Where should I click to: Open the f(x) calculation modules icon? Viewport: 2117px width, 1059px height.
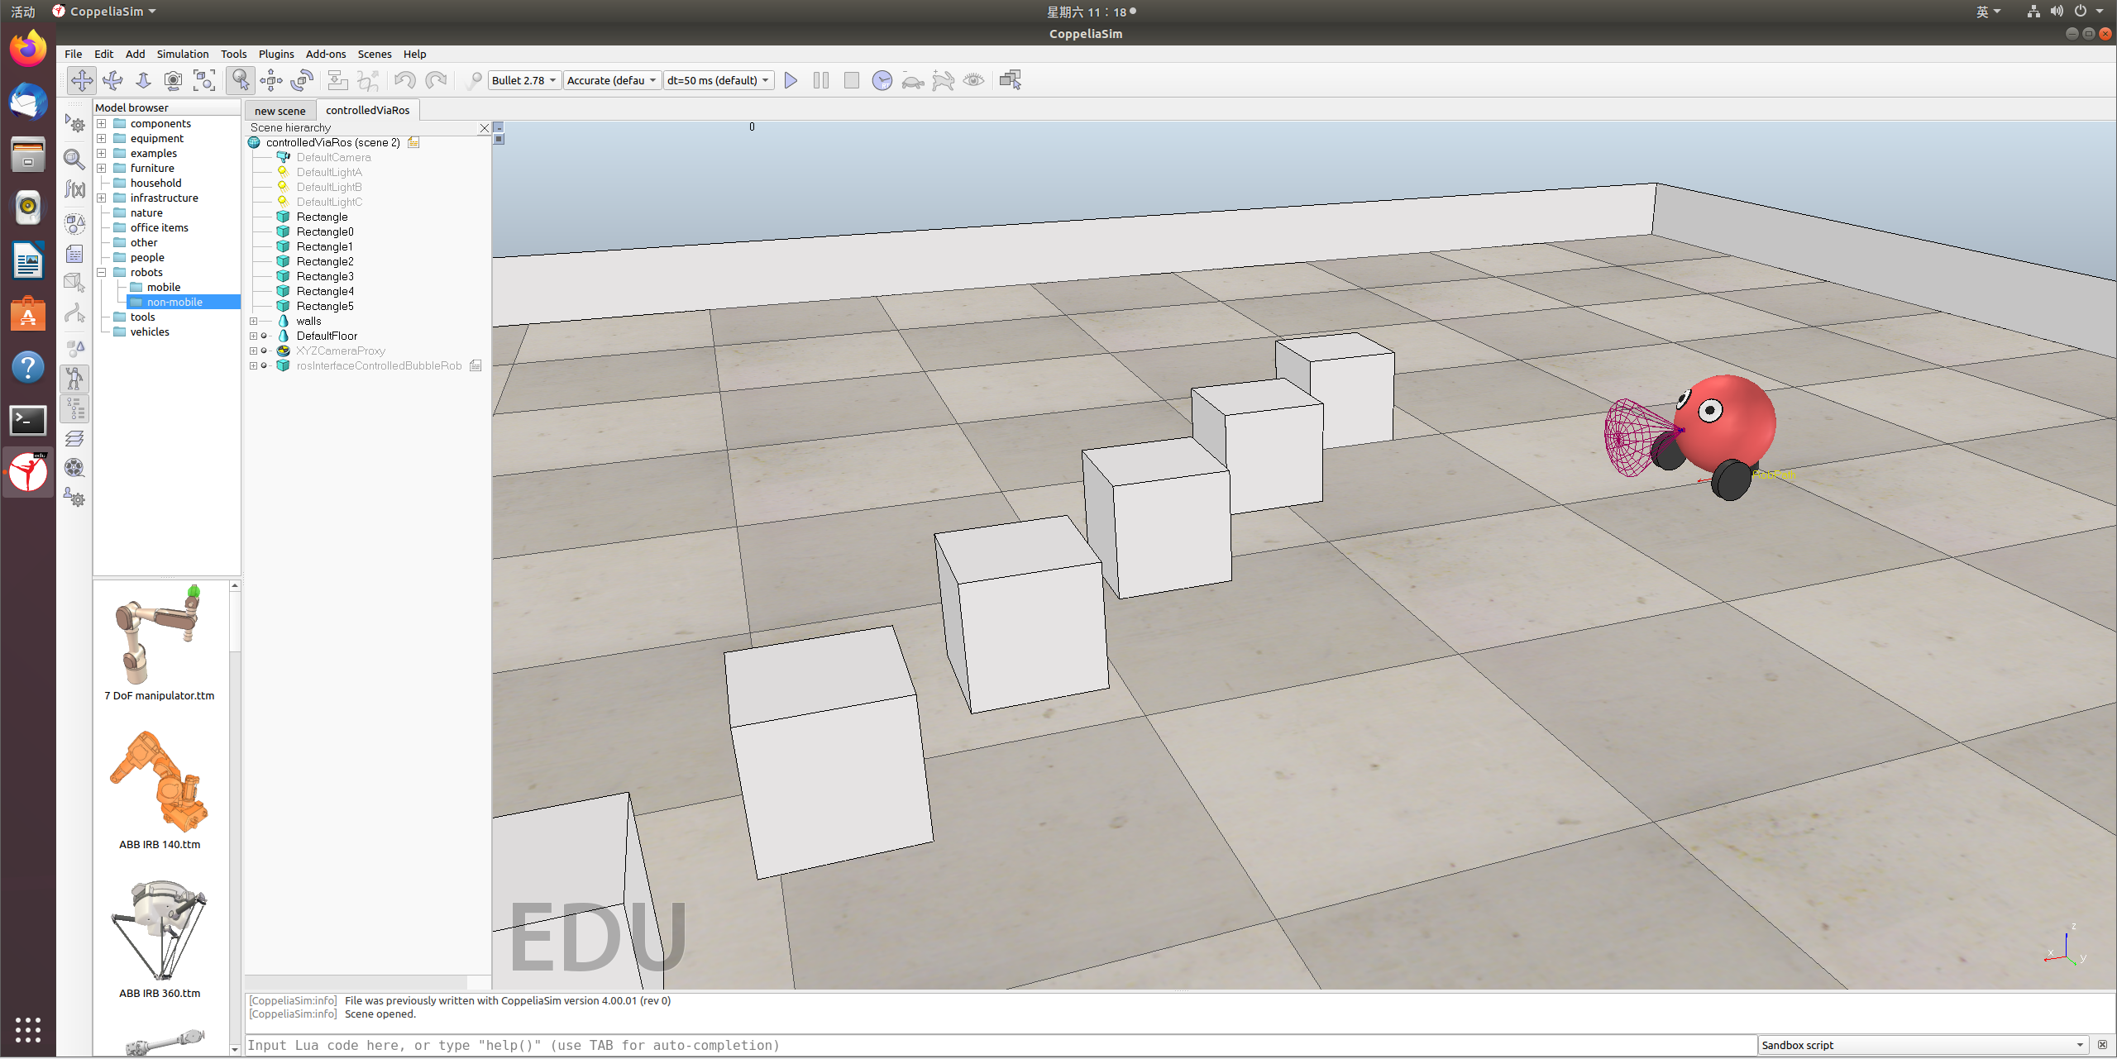tap(74, 189)
